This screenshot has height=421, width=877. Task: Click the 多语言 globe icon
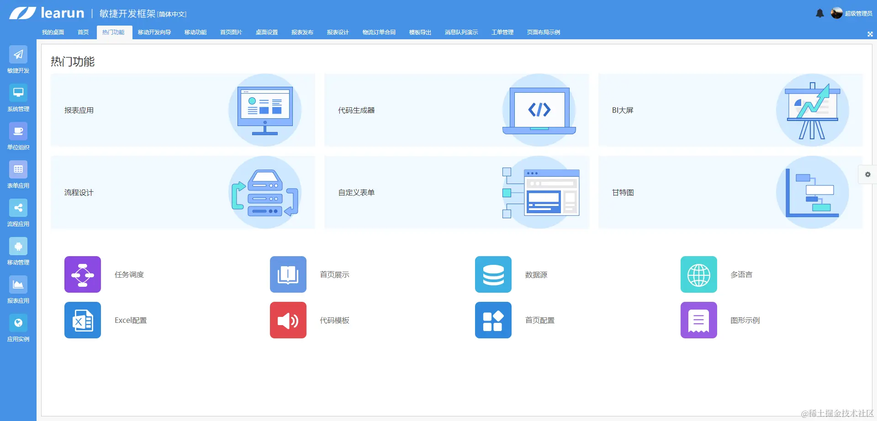coord(699,274)
